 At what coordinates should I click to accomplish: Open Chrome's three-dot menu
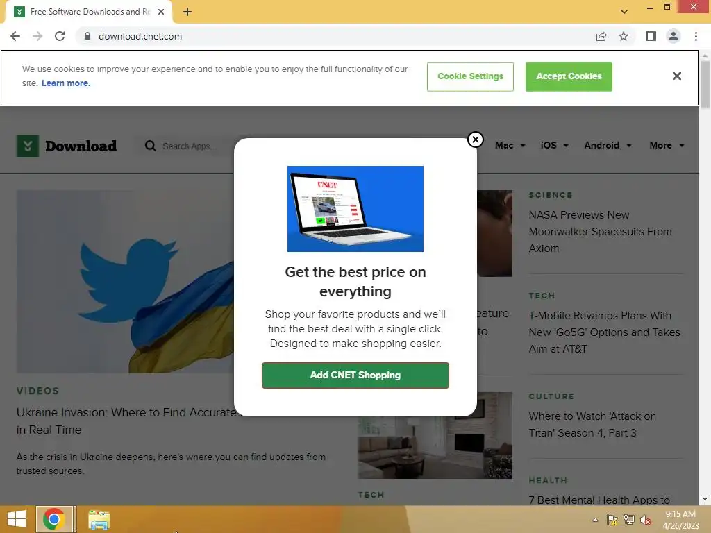pyautogui.click(x=696, y=36)
